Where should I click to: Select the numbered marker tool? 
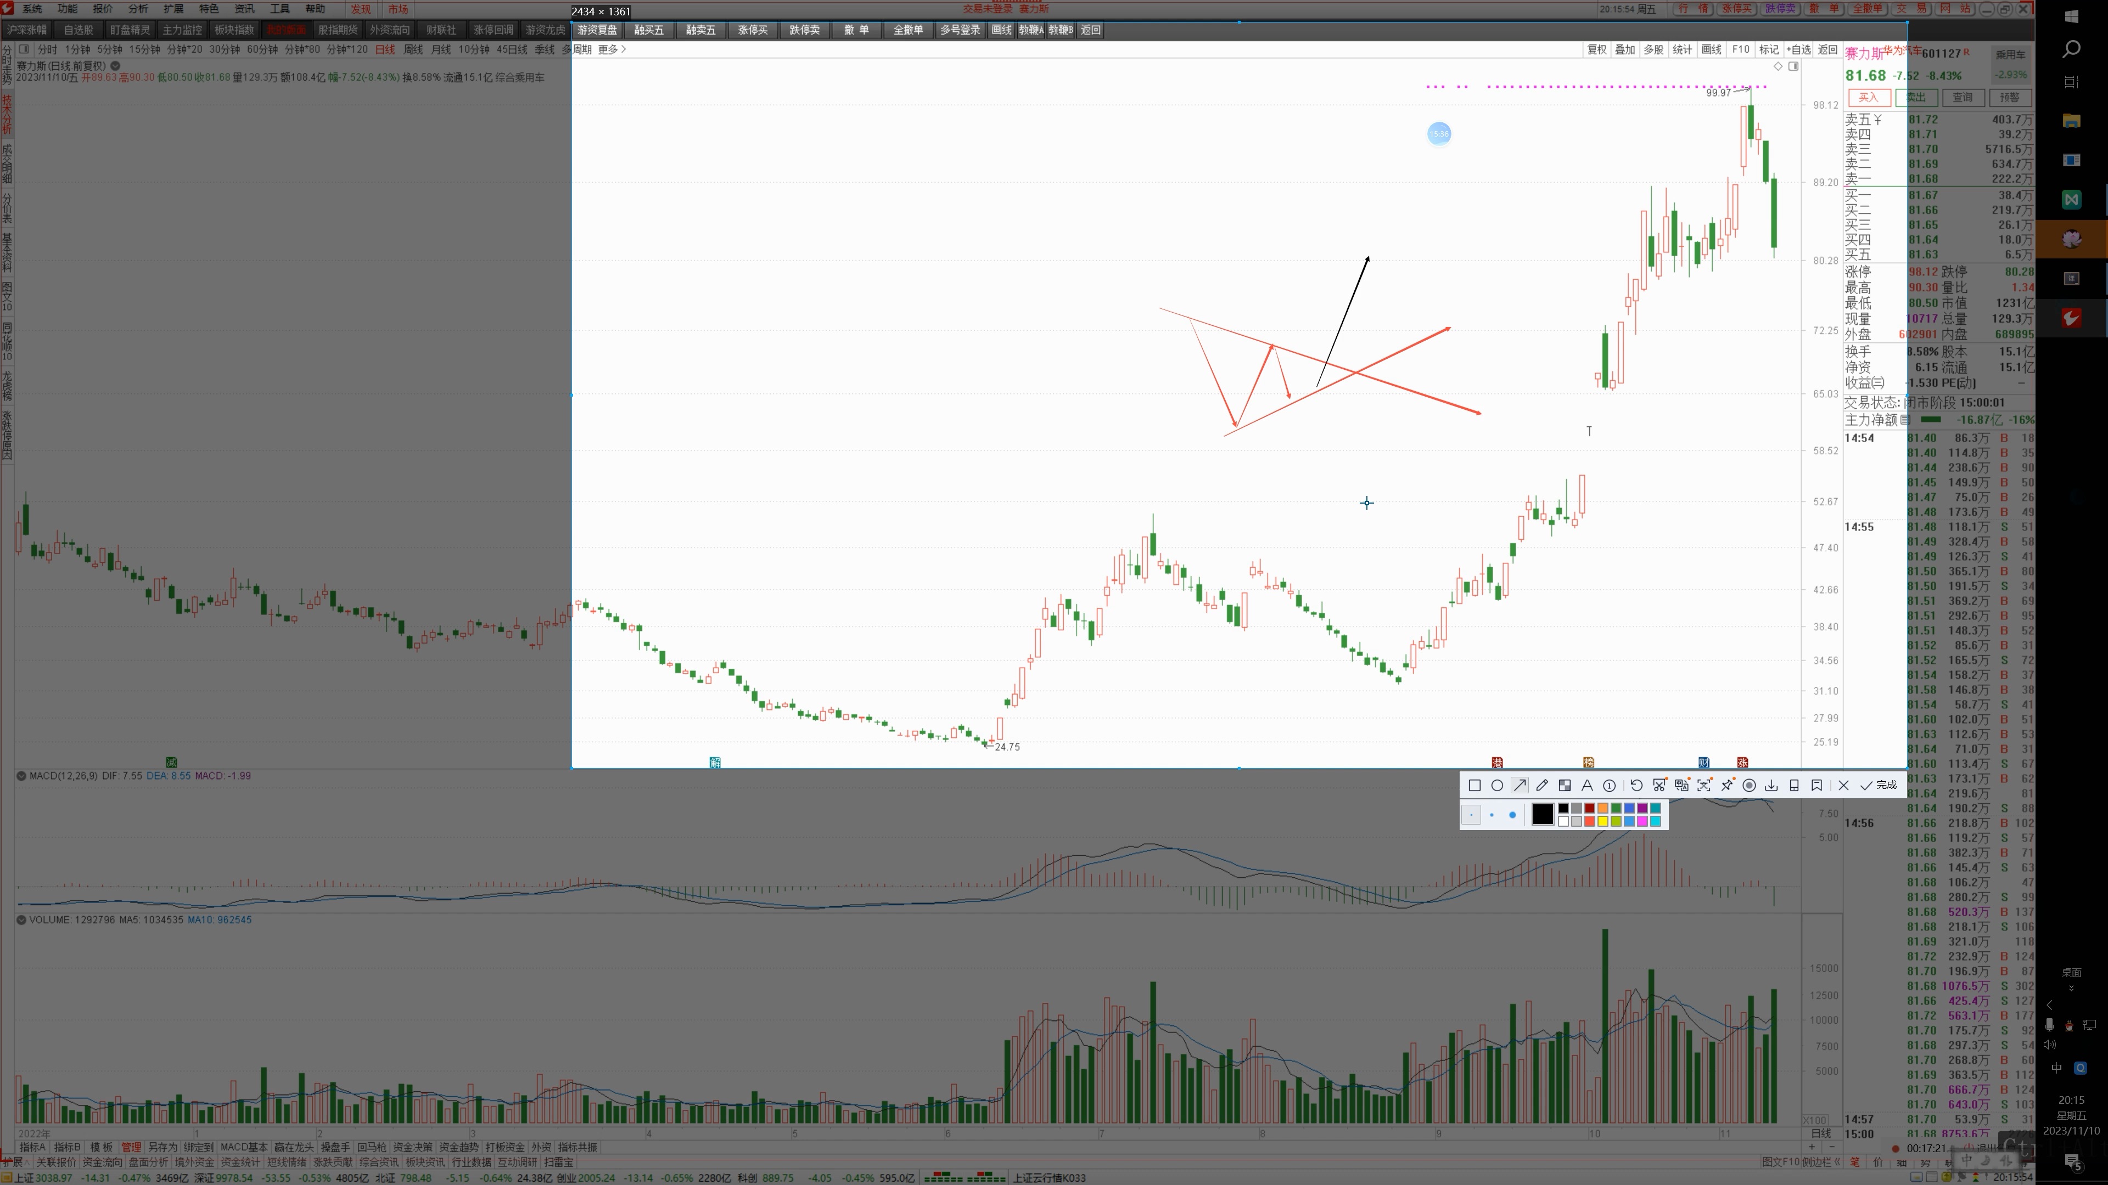1609,785
